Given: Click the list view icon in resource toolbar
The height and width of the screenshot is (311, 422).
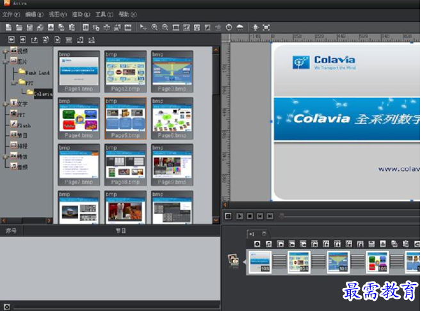Looking at the screenshot, I should click(69, 40).
